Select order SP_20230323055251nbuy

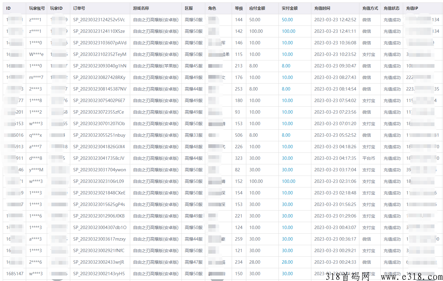(99, 135)
